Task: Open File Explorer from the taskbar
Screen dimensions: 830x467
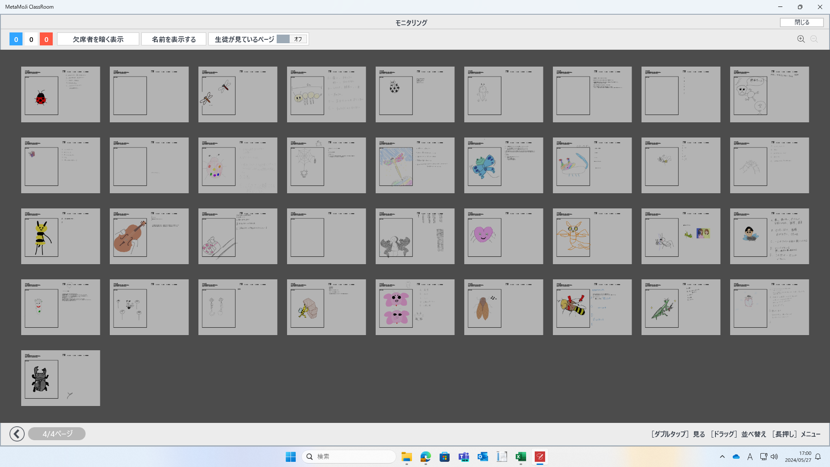Action: 406,457
